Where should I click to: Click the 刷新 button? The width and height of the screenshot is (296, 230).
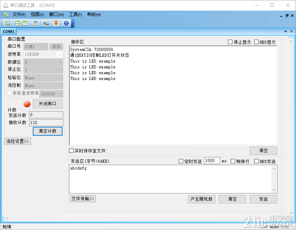click(x=56, y=46)
